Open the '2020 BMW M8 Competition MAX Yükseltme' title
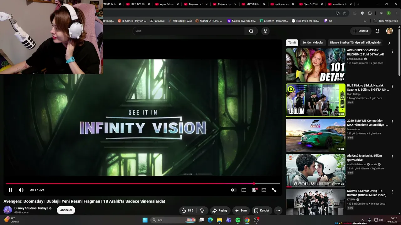401x225 pixels. (x=367, y=123)
